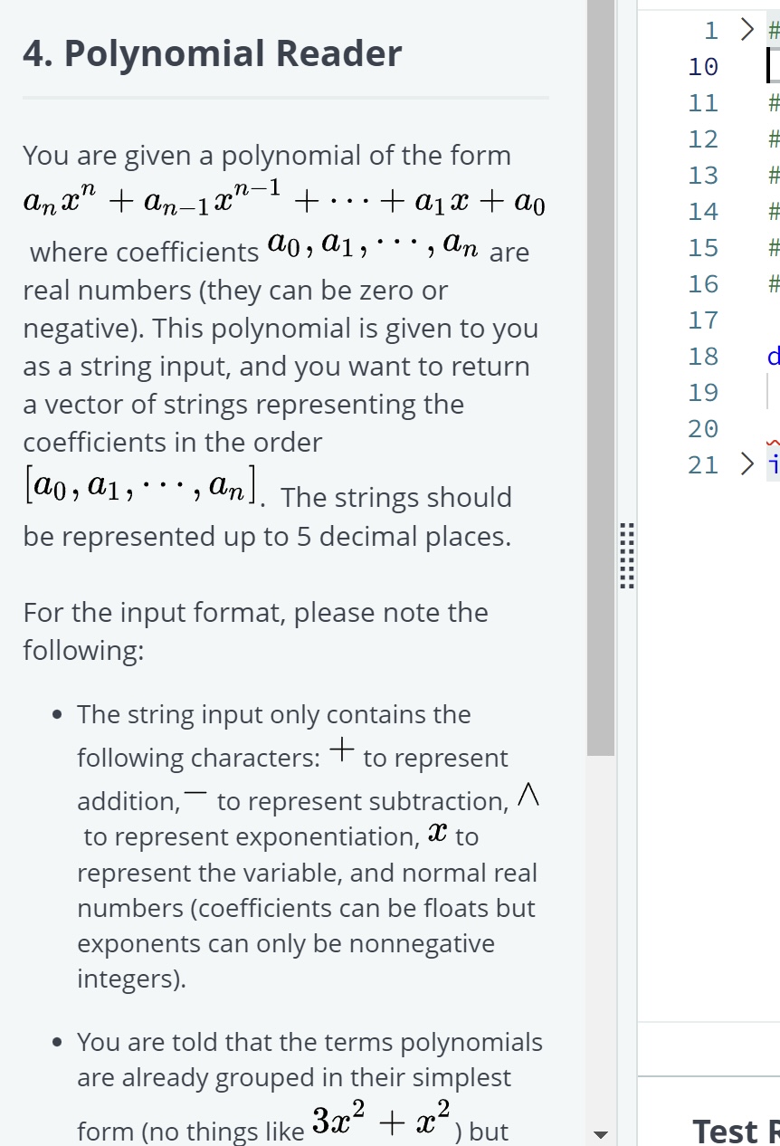Select line number 11 in the gutter

(703, 103)
